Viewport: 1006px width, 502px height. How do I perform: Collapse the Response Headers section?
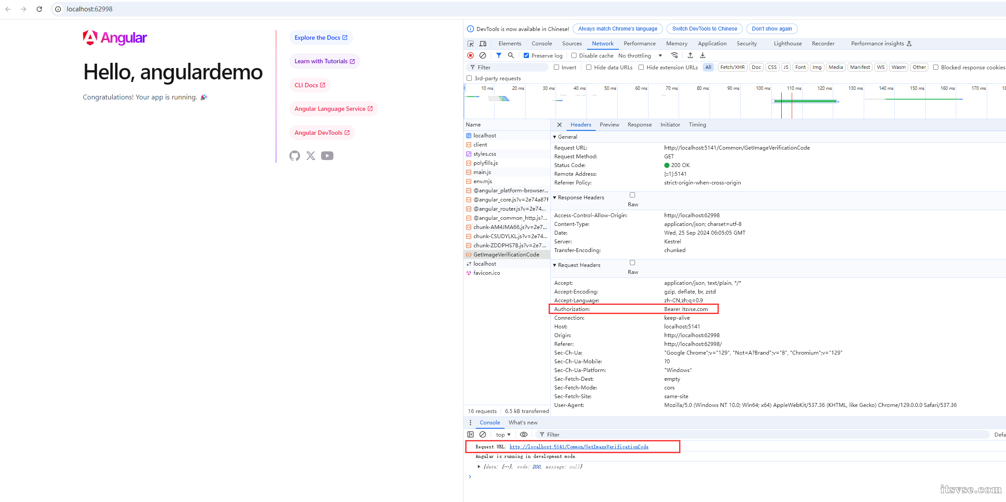555,198
